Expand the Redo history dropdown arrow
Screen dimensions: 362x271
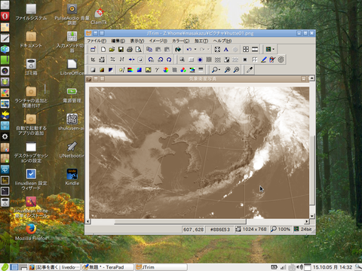[x=208, y=50]
